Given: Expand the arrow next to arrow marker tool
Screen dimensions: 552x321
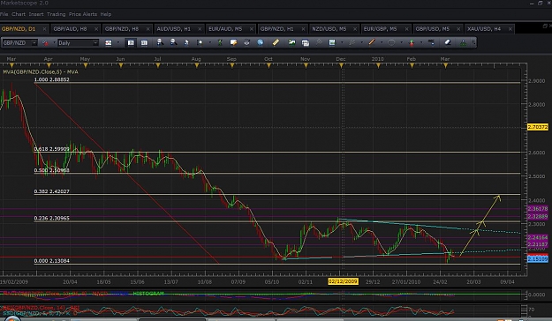Looking at the screenshot, I should pyautogui.click(x=421, y=43).
